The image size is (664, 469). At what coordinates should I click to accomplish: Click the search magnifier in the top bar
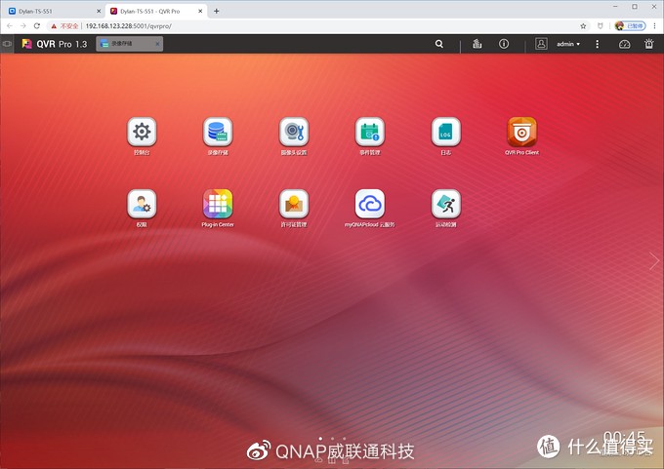point(439,44)
